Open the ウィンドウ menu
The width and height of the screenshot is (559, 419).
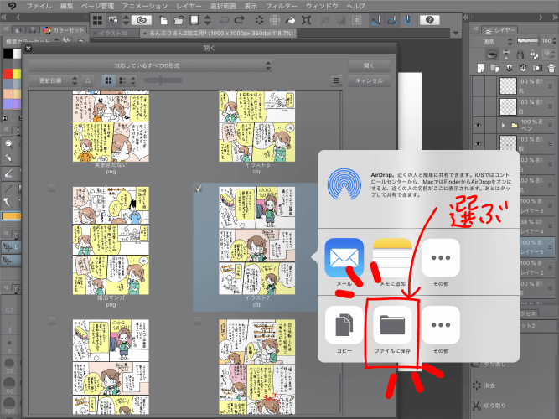point(322,6)
